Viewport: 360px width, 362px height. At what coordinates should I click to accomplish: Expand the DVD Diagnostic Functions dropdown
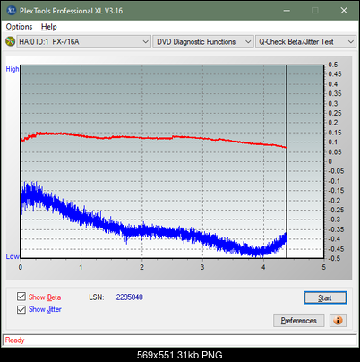(x=203, y=42)
